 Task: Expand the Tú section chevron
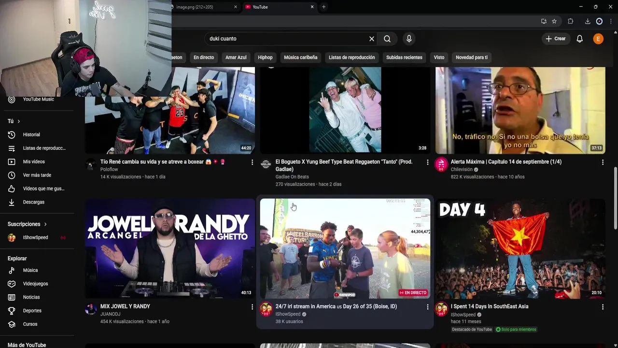(x=19, y=121)
